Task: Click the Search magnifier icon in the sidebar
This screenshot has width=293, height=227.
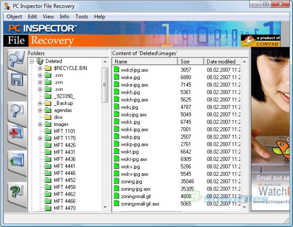Action: (x=17, y=111)
